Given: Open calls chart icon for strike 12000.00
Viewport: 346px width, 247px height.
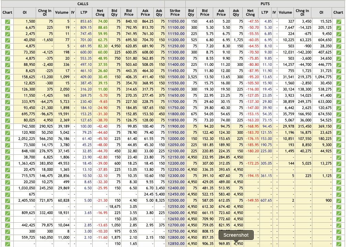Looking at the screenshot, I should (x=7, y=139).
